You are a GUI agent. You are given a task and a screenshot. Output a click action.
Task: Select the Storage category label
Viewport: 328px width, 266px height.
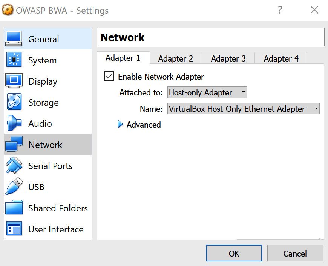pyautogui.click(x=43, y=103)
